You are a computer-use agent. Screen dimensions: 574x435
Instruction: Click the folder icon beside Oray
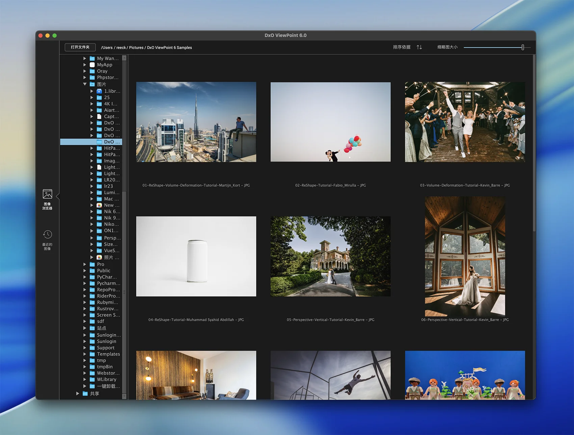(x=92, y=71)
